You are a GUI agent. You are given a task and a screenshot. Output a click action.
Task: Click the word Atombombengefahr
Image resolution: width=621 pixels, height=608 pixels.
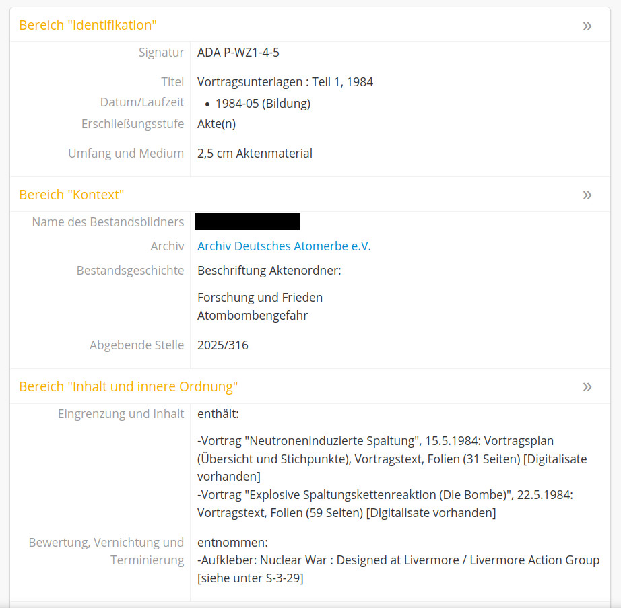(253, 315)
